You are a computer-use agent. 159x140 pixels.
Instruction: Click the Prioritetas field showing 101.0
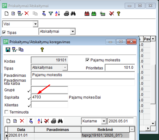point(120,67)
